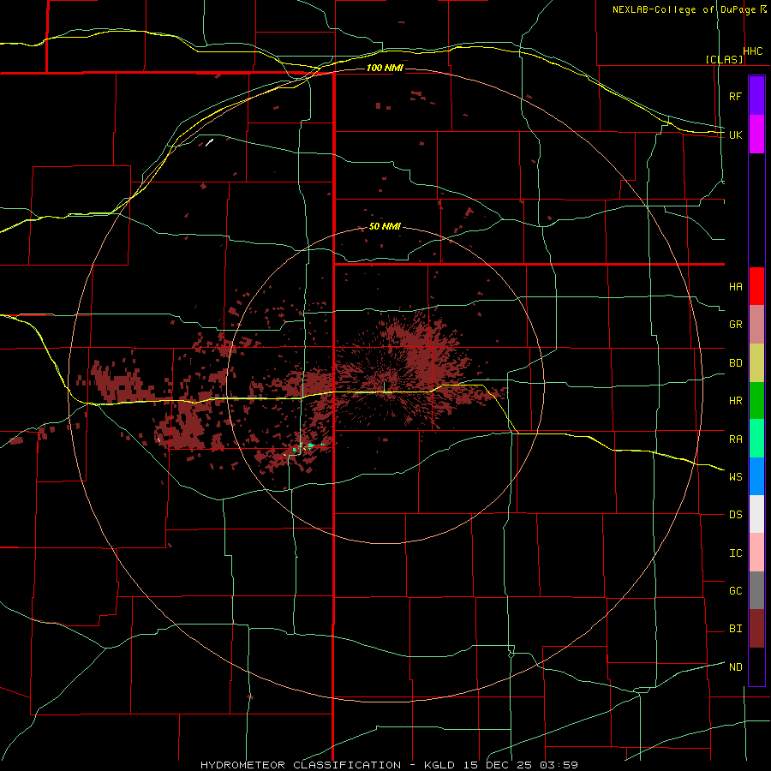Viewport: 771px width, 771px height.
Task: Click the WS blue legend swatch
Action: click(756, 476)
